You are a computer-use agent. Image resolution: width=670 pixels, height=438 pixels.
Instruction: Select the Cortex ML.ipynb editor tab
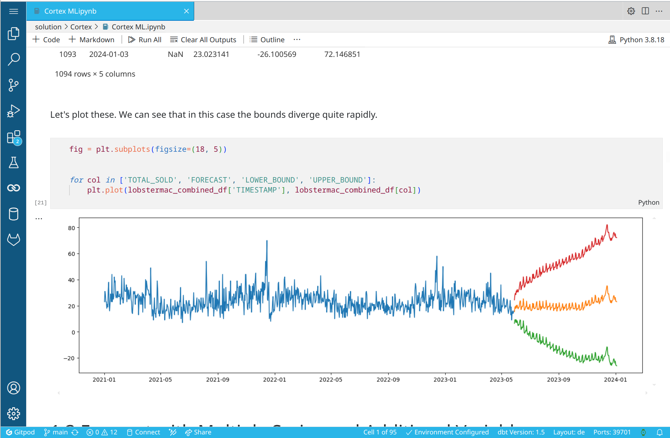pyautogui.click(x=70, y=11)
